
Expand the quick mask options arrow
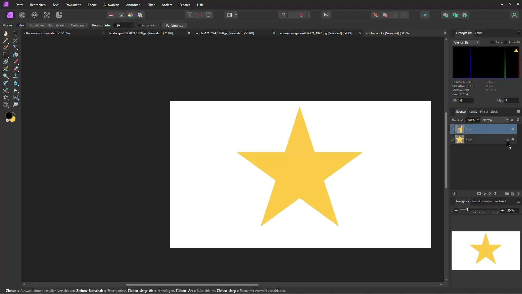236,15
